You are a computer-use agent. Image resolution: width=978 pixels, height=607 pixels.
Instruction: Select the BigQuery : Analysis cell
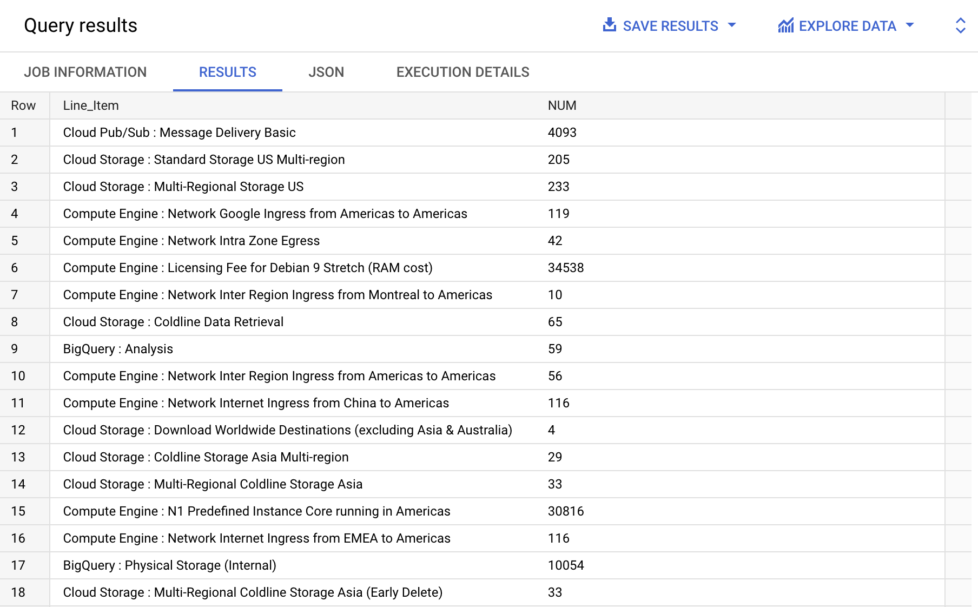pos(118,349)
